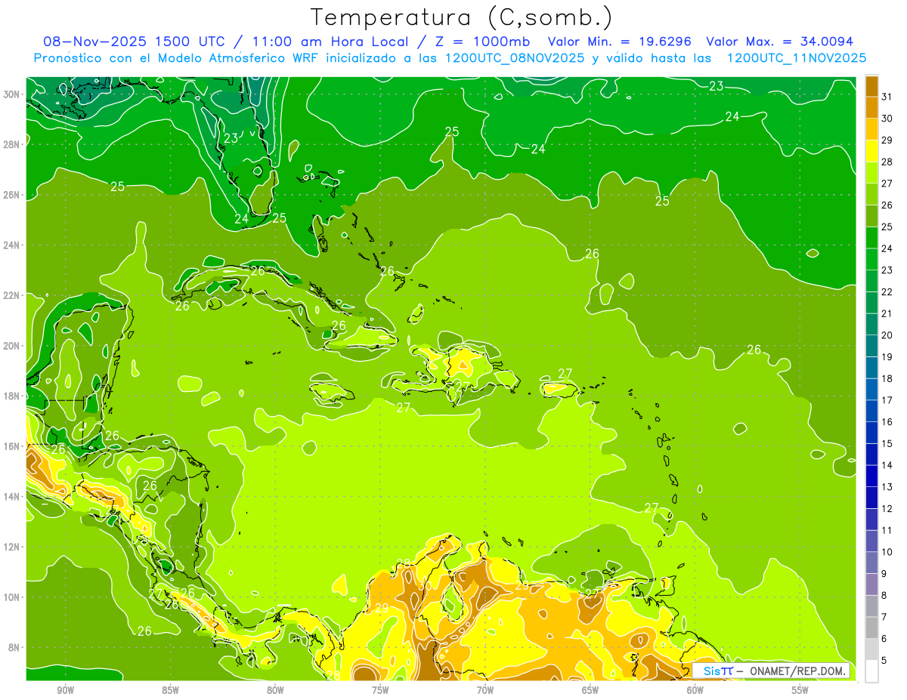The height and width of the screenshot is (700, 907).
Task: Select the "Valor Max. = 34.0094" readout
Action: (x=780, y=42)
